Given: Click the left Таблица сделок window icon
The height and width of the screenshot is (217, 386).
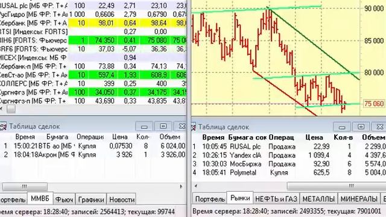Looking at the screenshot, I should [3, 127].
